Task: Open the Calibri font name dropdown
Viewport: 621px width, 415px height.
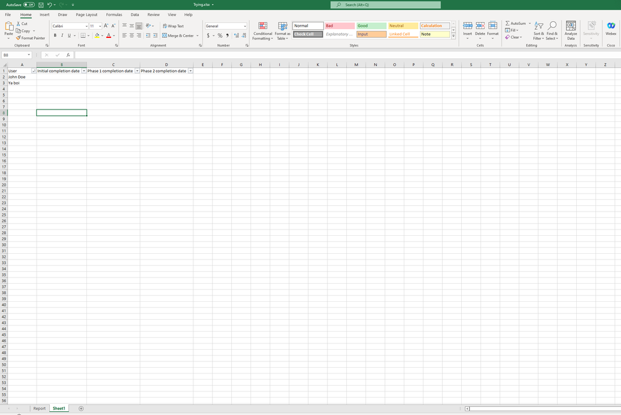Action: (x=87, y=26)
